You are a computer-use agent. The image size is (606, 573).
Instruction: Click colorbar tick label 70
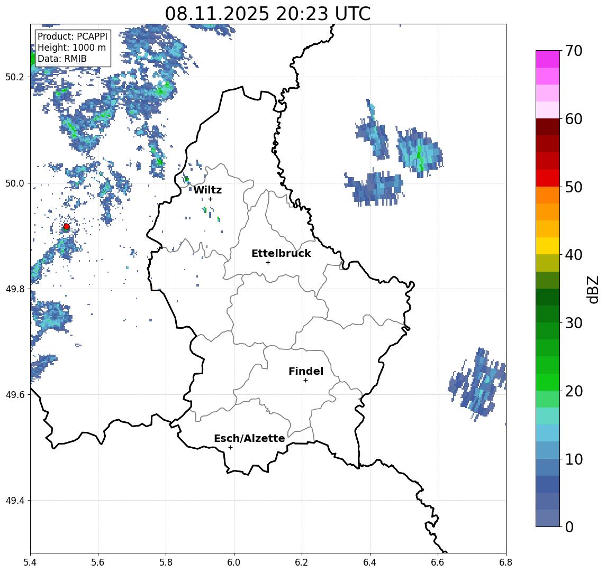pyautogui.click(x=574, y=51)
